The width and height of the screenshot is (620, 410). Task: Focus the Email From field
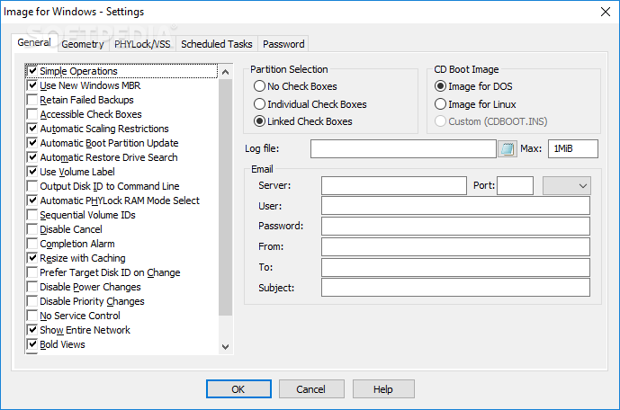[x=455, y=246]
